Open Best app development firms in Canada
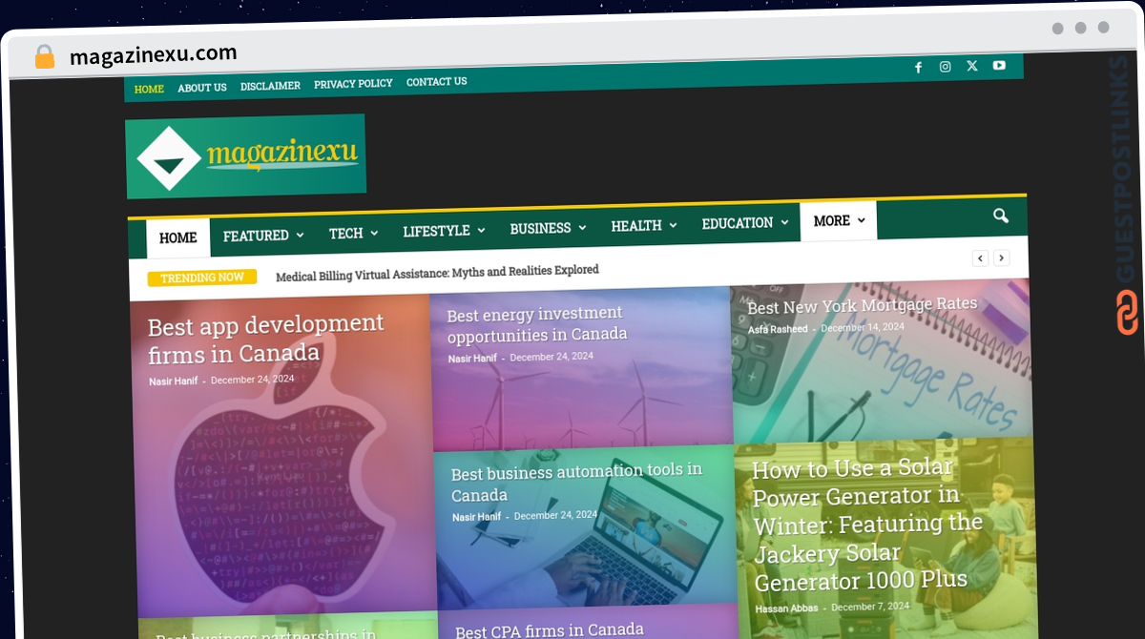This screenshot has height=639, width=1145. coord(265,339)
